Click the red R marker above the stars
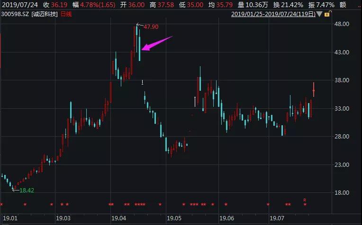The image size is (362, 225). [305, 200]
